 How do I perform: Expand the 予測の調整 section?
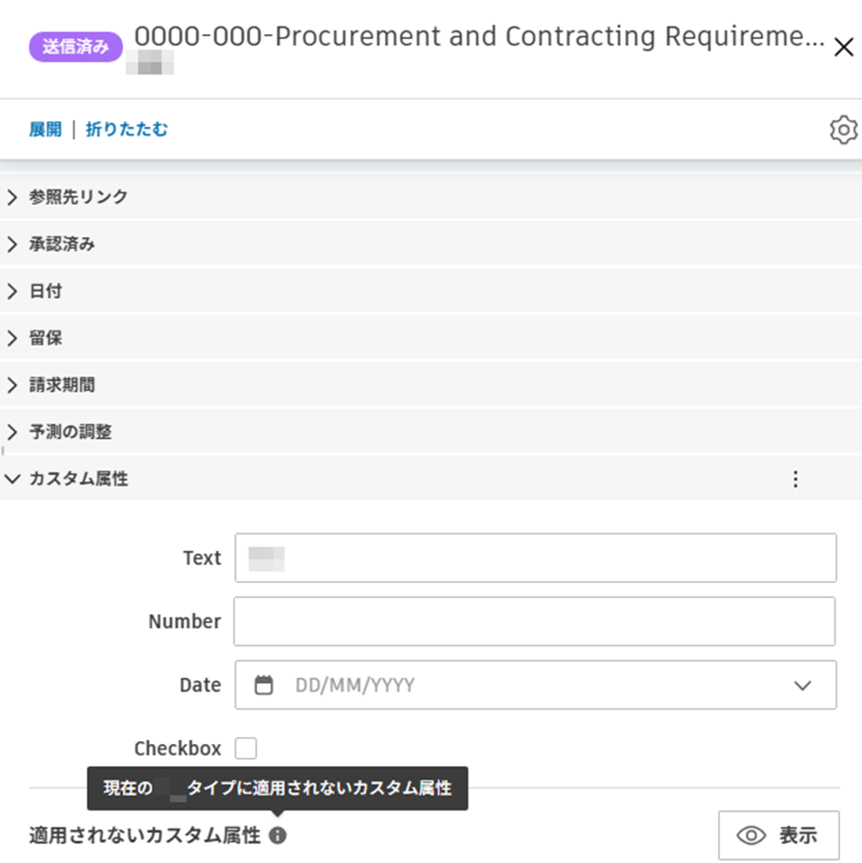pyautogui.click(x=70, y=432)
